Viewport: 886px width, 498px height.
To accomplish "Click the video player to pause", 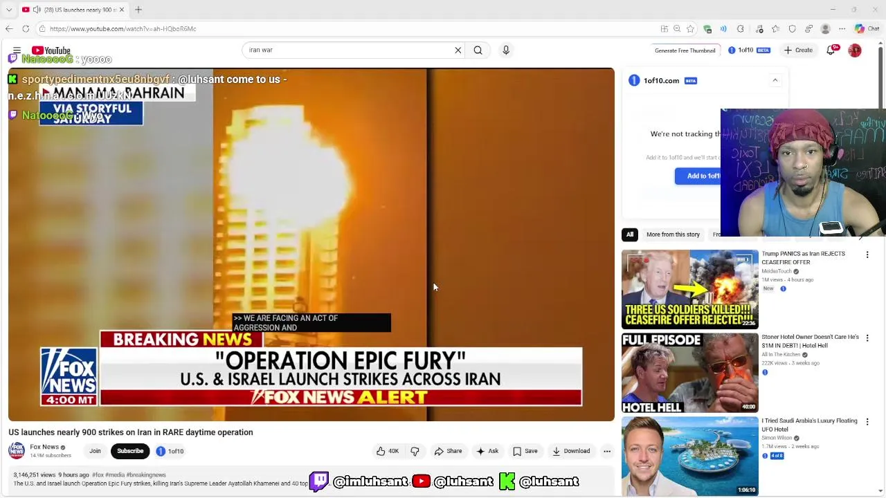I will point(311,244).
